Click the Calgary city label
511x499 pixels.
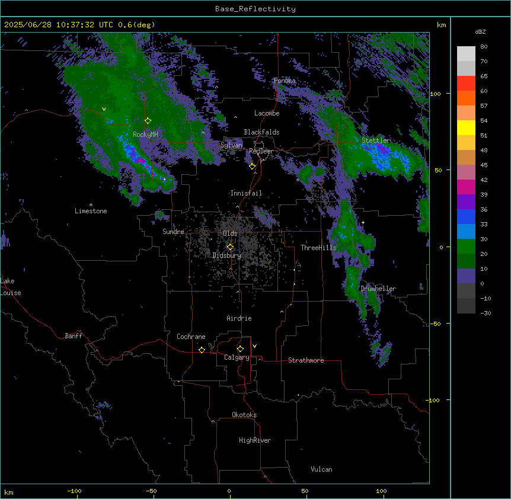point(237,357)
